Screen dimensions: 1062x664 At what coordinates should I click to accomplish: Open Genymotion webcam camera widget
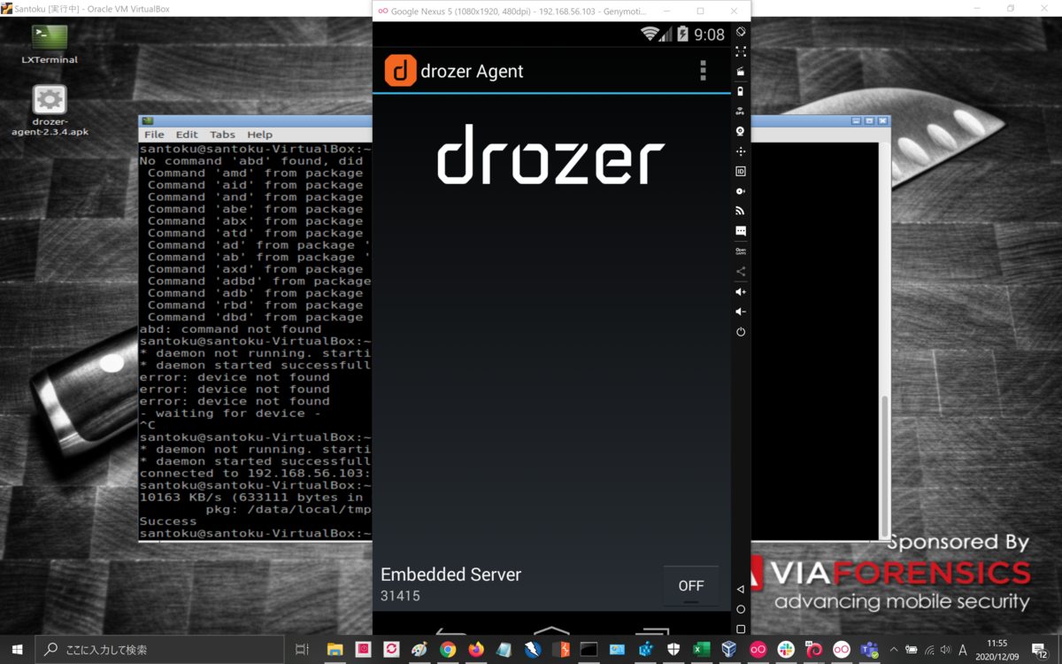pos(741,131)
